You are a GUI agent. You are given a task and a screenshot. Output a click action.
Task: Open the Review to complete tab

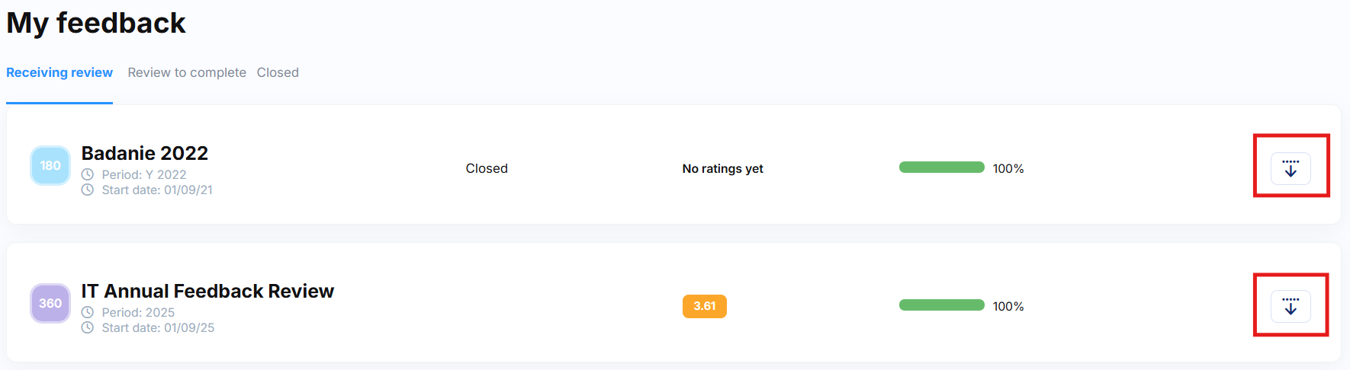tap(187, 72)
